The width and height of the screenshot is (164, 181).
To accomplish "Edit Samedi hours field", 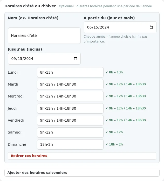I will click(70, 133).
